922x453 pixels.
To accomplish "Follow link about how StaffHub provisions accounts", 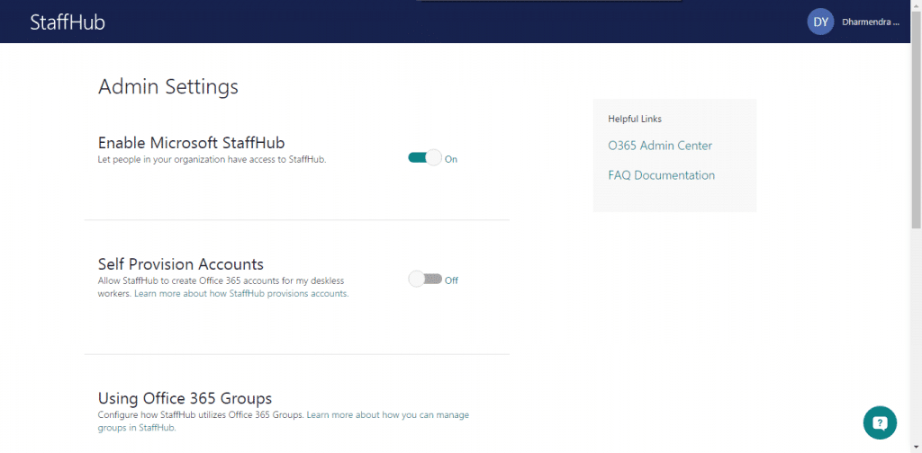I will [x=241, y=294].
